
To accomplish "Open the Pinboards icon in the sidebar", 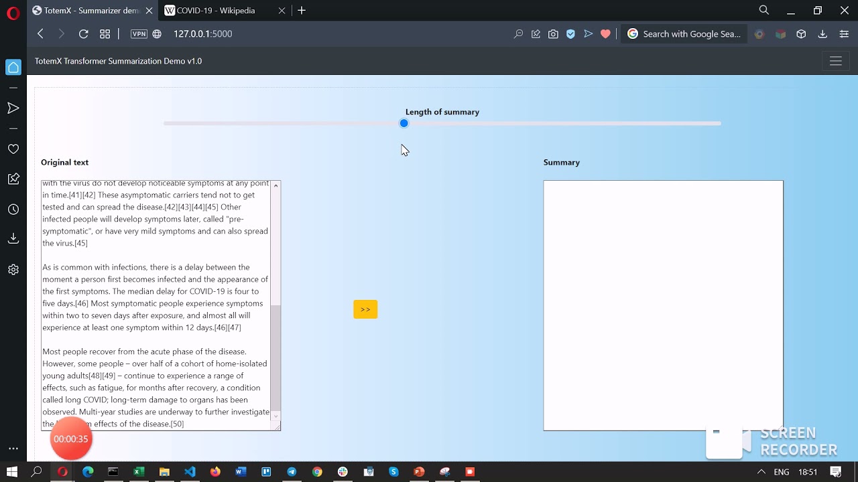I will [13, 178].
